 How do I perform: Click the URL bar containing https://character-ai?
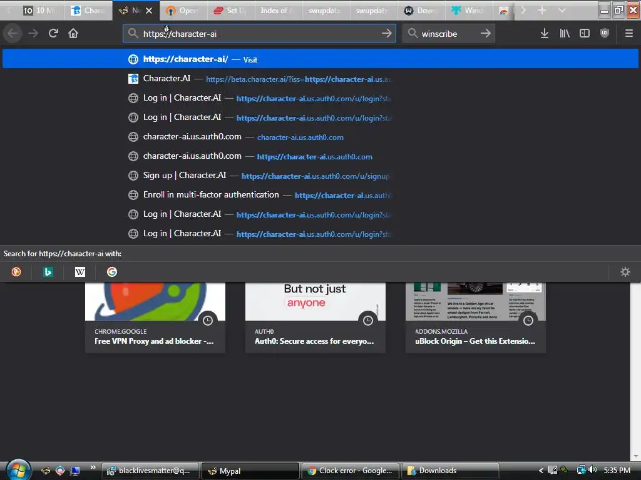click(259, 34)
